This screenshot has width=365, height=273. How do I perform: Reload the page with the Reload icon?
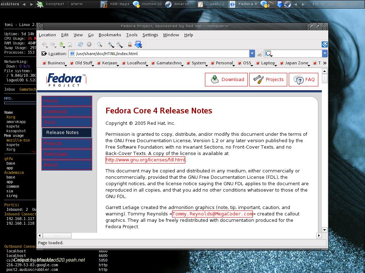[x=80, y=44]
